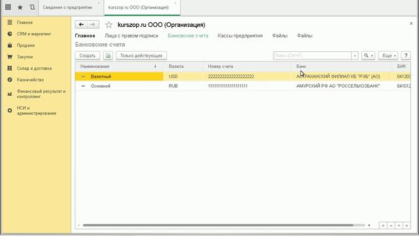Viewport: 419px width, 236px height.
Task: Click the sort arrow in Наименование column
Action: (155, 66)
